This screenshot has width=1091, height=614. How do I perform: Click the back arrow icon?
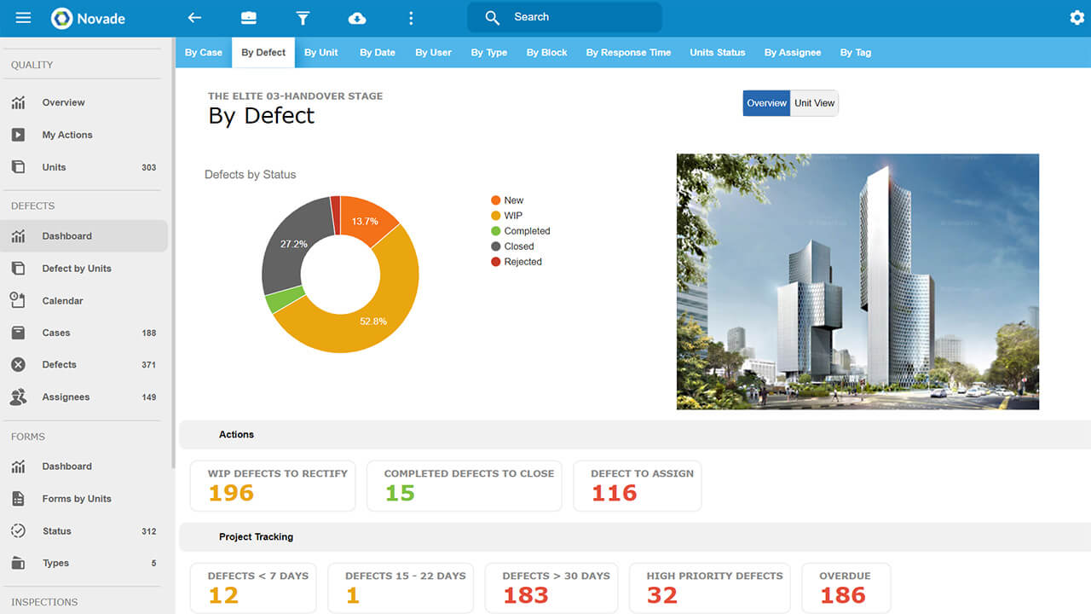pos(194,18)
